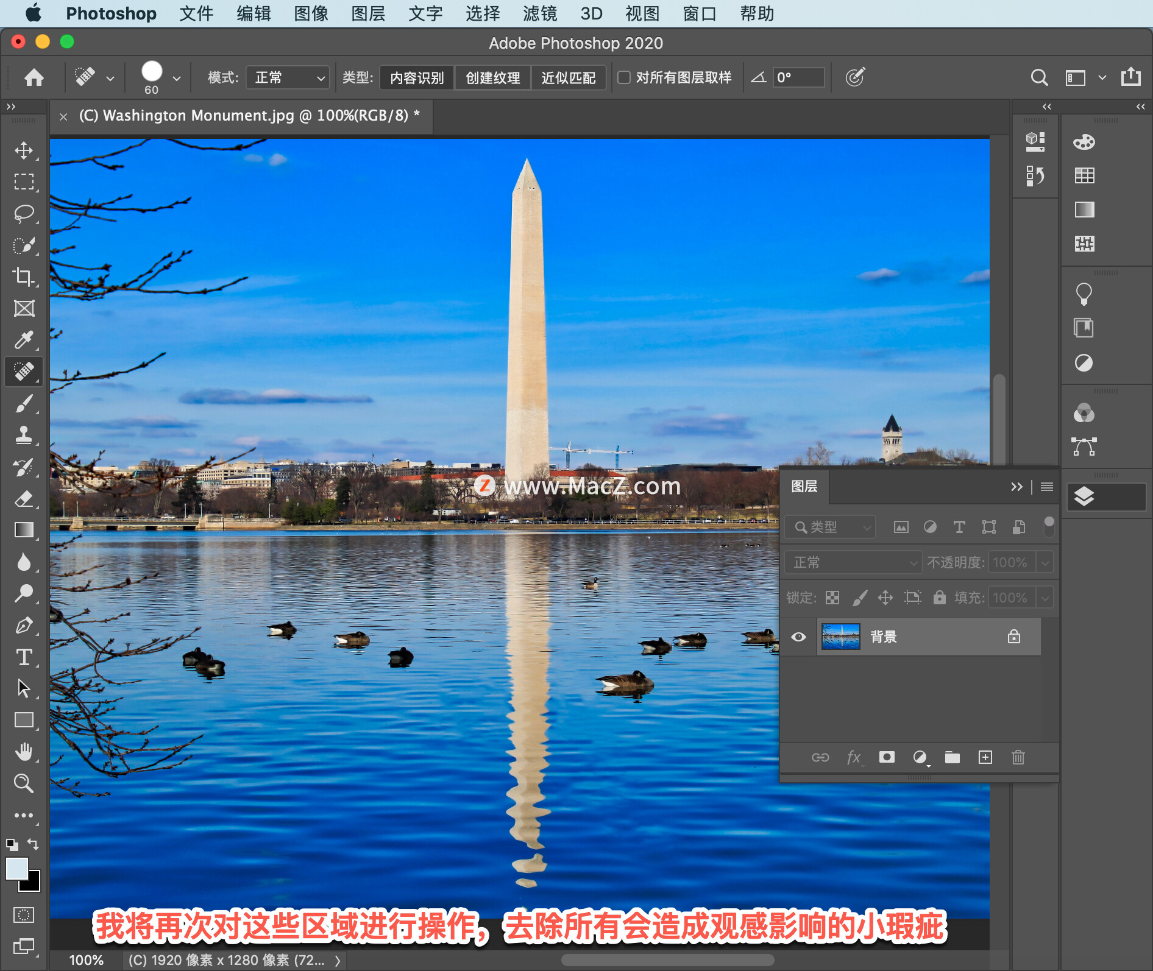Reset default foreground and background colors
1153x971 pixels.
tap(12, 845)
